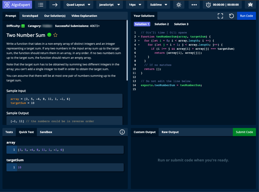
Task: Favorite question with star icon
Action: (55, 35)
